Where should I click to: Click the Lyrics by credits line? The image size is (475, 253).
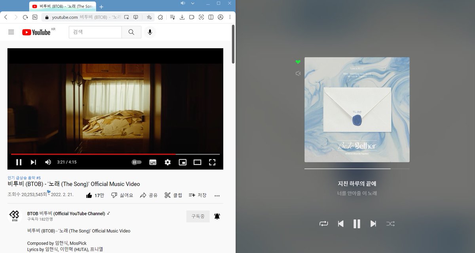(x=65, y=249)
